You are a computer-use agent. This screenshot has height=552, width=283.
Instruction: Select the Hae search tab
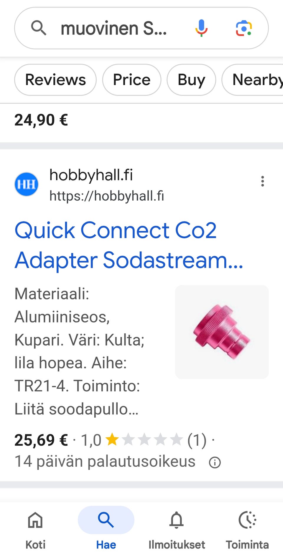coord(106,530)
